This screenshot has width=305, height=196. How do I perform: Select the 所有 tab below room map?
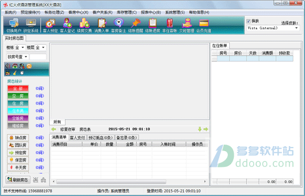click(x=57, y=122)
